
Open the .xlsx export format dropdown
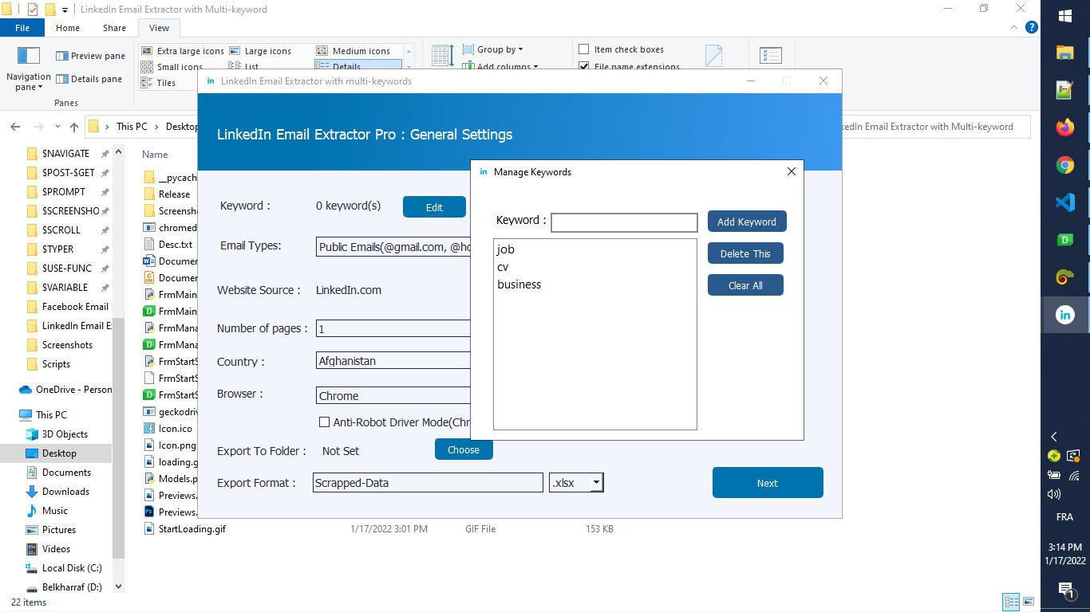coord(595,483)
